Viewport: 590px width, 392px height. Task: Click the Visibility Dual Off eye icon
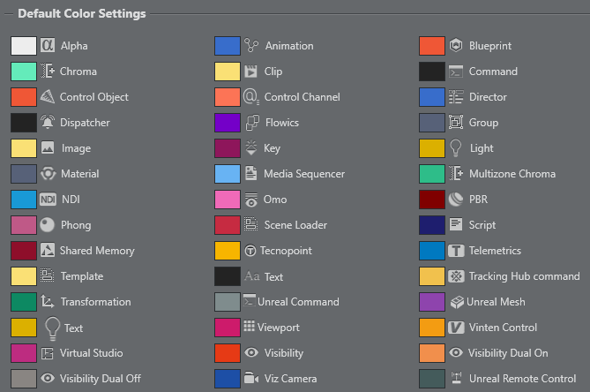tap(48, 379)
